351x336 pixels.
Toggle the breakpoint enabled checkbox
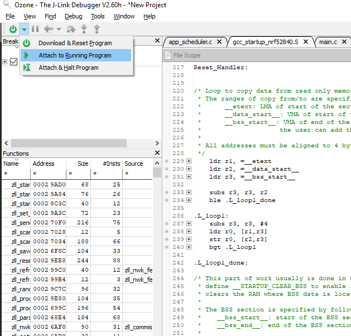click(x=13, y=61)
